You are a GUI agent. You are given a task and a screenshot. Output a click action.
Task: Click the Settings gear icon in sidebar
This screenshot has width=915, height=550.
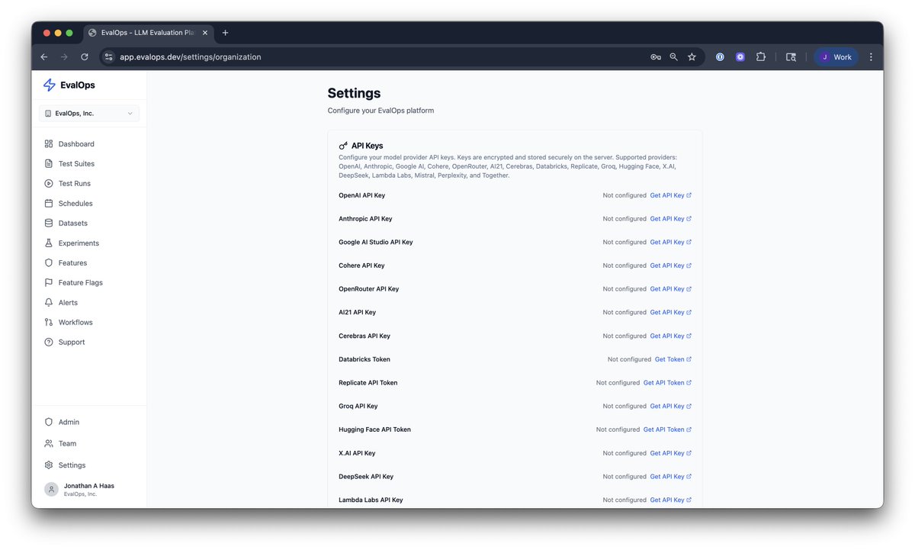(49, 465)
